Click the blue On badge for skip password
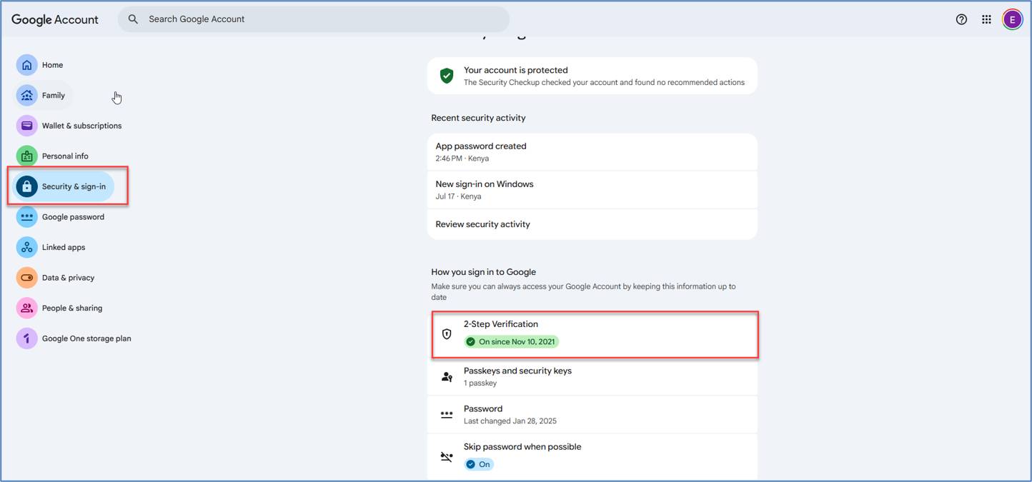Viewport: 1032px width, 482px height. (x=480, y=464)
